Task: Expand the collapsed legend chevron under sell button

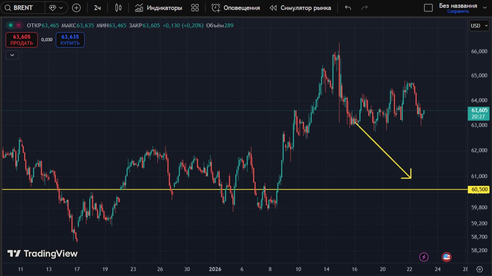Action: point(12,55)
